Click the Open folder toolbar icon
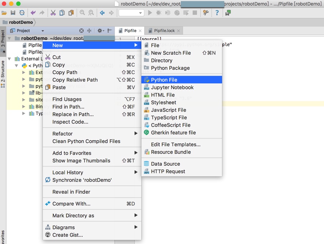Viewport: 324px width, 244px height. click(4, 13)
